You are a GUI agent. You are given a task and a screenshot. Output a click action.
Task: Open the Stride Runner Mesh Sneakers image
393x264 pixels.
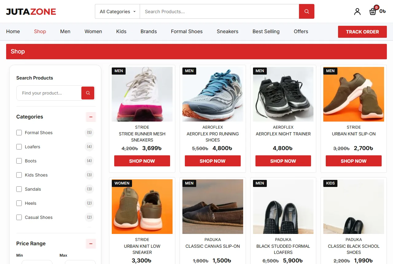[x=142, y=94]
